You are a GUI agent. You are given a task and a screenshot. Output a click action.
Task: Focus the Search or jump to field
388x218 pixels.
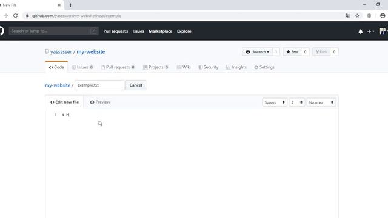tap(53, 31)
